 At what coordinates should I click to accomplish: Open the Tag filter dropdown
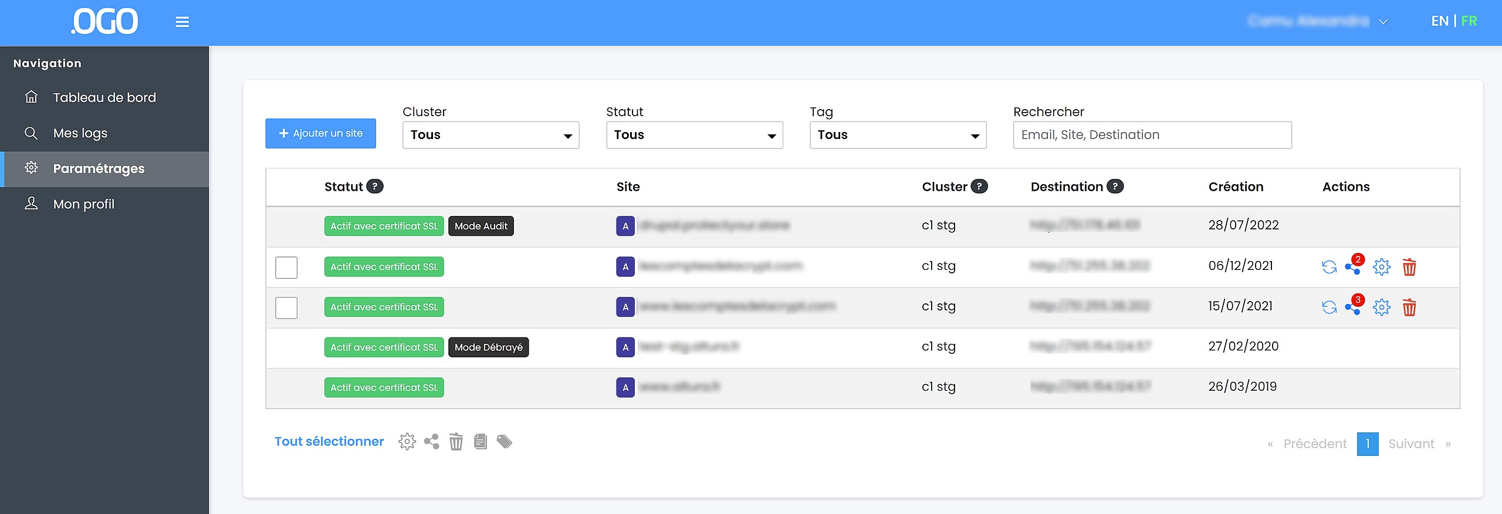pos(898,135)
